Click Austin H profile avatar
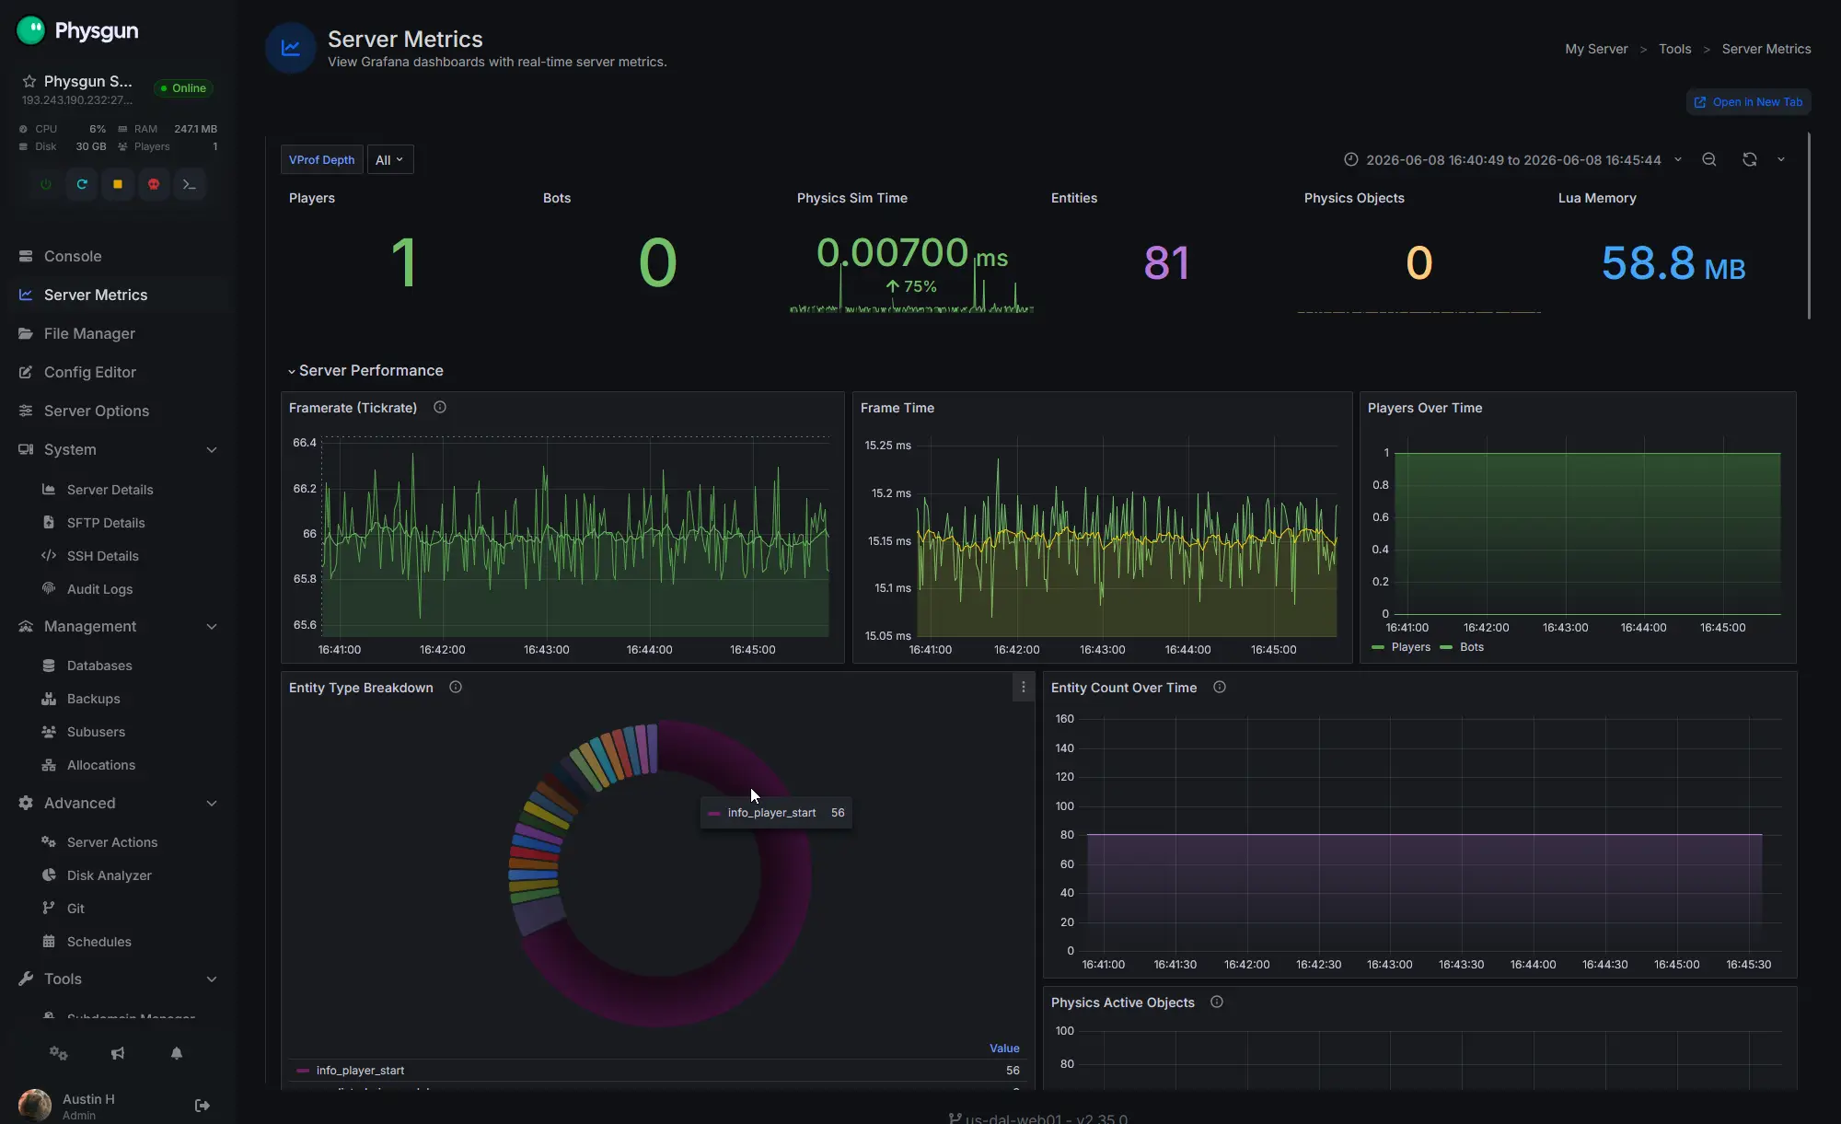The width and height of the screenshot is (1841, 1124). (35, 1105)
